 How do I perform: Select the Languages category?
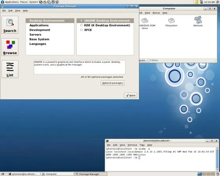pos(50,44)
